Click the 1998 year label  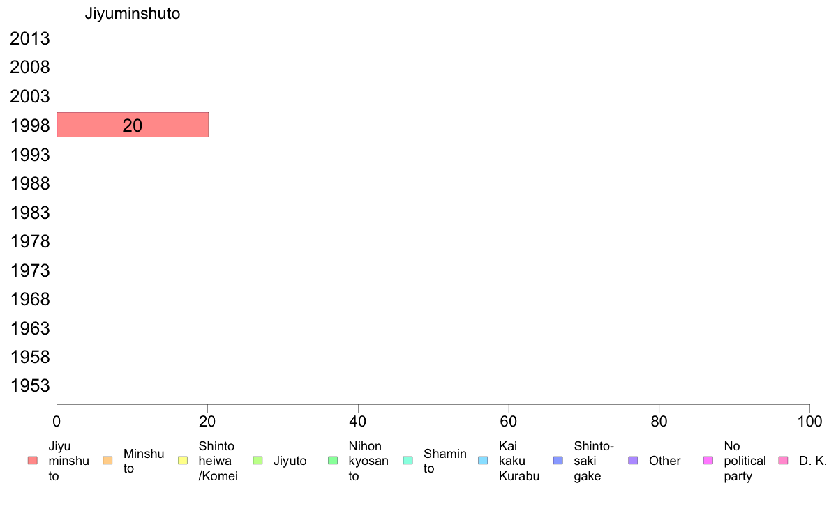coord(30,125)
